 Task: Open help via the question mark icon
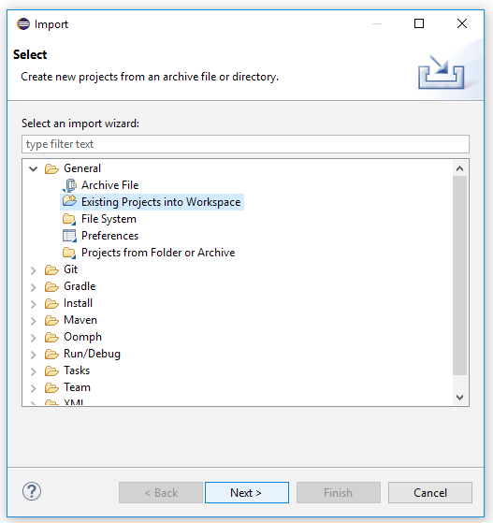32,491
